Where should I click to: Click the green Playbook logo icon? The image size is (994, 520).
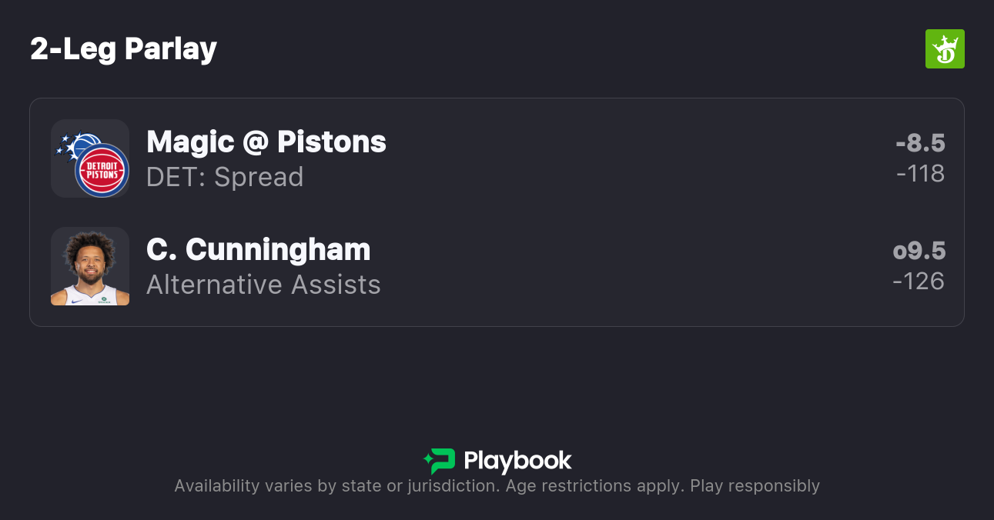440,461
